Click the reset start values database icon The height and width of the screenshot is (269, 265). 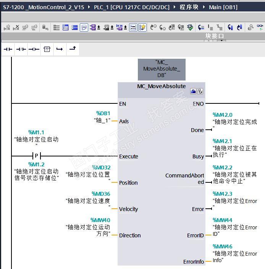(45, 27)
